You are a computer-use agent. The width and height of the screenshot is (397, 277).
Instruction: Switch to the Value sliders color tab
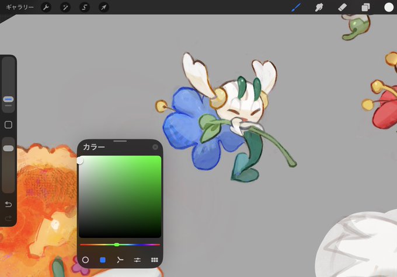(137, 260)
